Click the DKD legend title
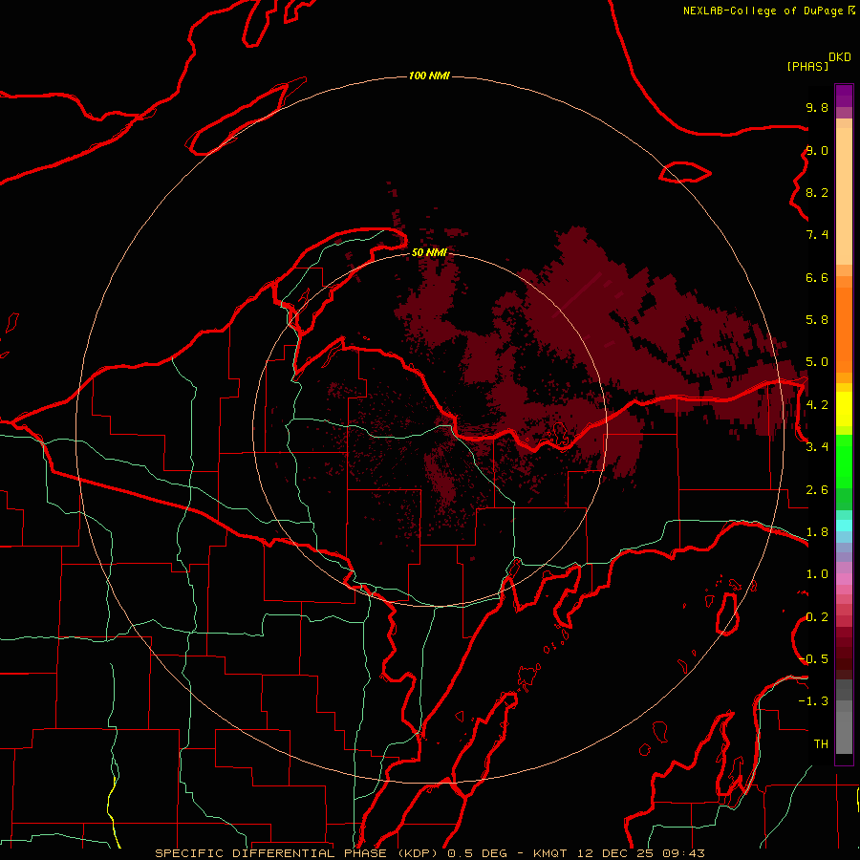 (x=839, y=57)
